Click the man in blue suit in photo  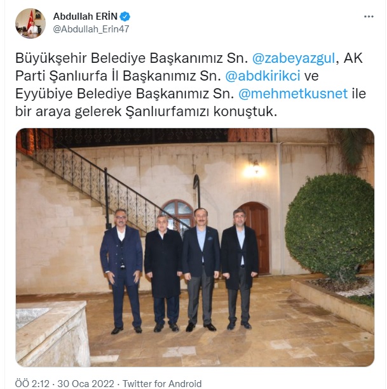click(121, 272)
